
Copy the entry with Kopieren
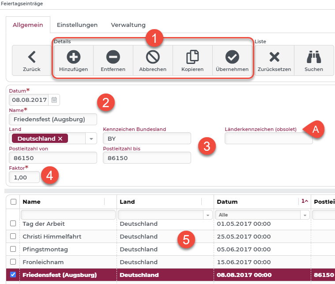pos(192,60)
